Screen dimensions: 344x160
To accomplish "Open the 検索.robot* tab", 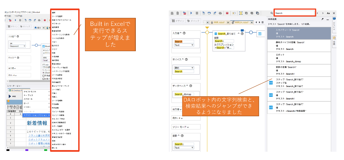I will coord(219,22).
